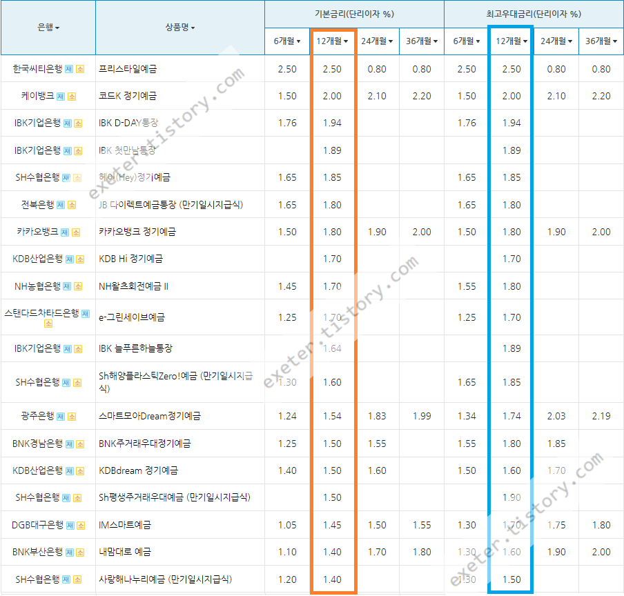Click the blue 재 badge beside NH농협은행
The height and width of the screenshot is (596, 624).
[x=67, y=286]
